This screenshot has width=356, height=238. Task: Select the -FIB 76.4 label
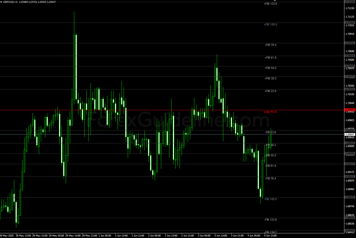pos(270,179)
